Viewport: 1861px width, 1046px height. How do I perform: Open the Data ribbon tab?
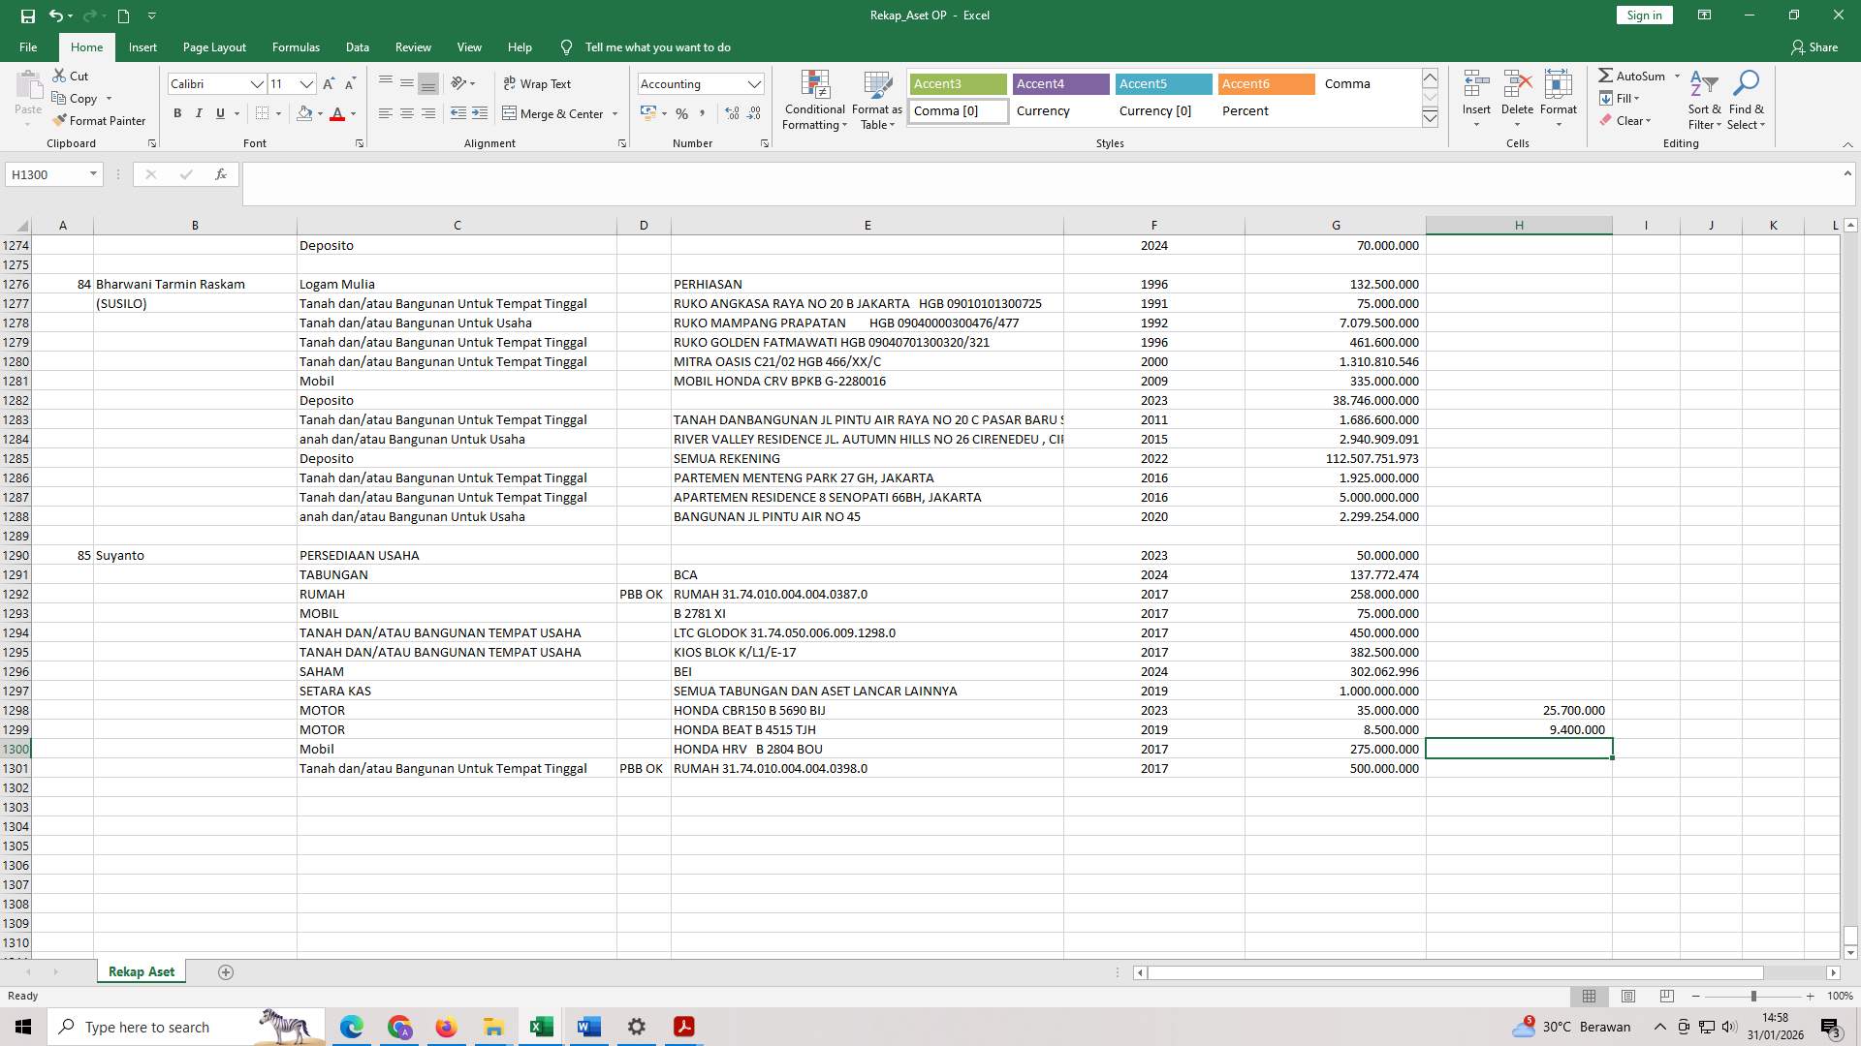[x=357, y=46]
